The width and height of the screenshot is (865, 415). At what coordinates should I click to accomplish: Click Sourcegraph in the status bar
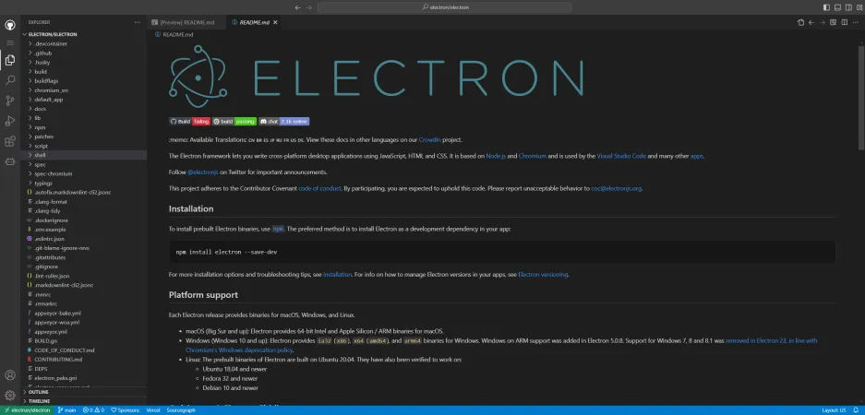pos(180,410)
